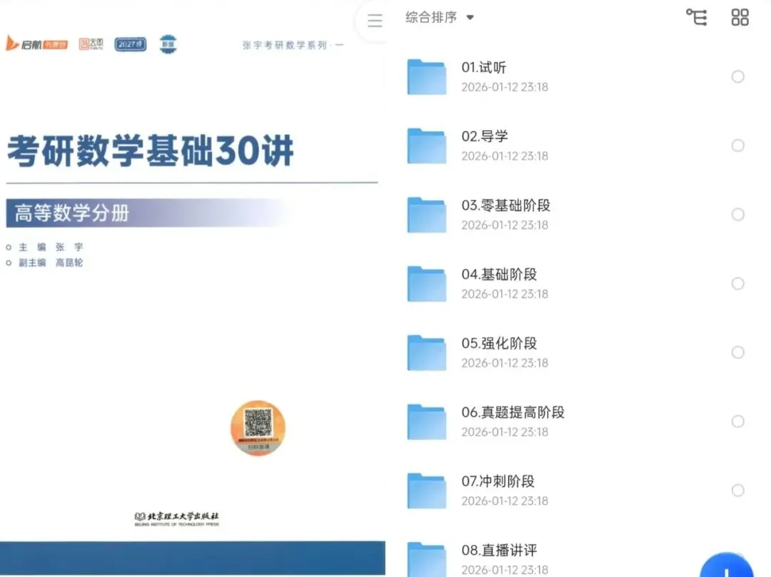Viewport: 771px width, 577px height.
Task: Select the 06.真题提高阶段 radio circle
Action: click(x=737, y=422)
